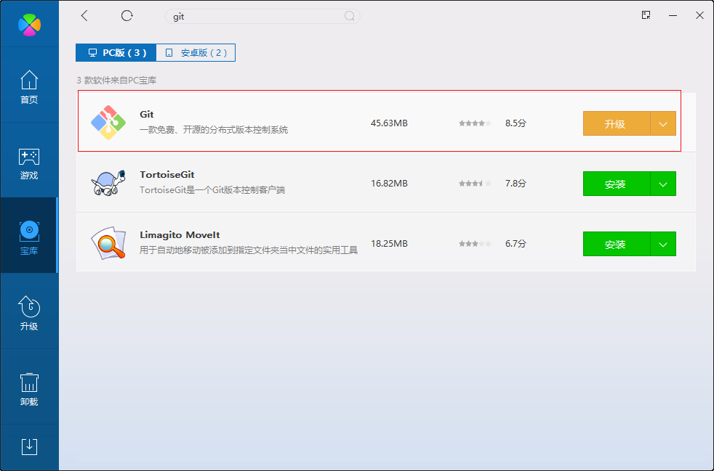This screenshot has width=714, height=471.
Task: Click the Limagito MoveIt star rating
Action: pyautogui.click(x=475, y=244)
